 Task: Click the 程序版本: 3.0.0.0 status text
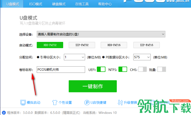(20, 113)
